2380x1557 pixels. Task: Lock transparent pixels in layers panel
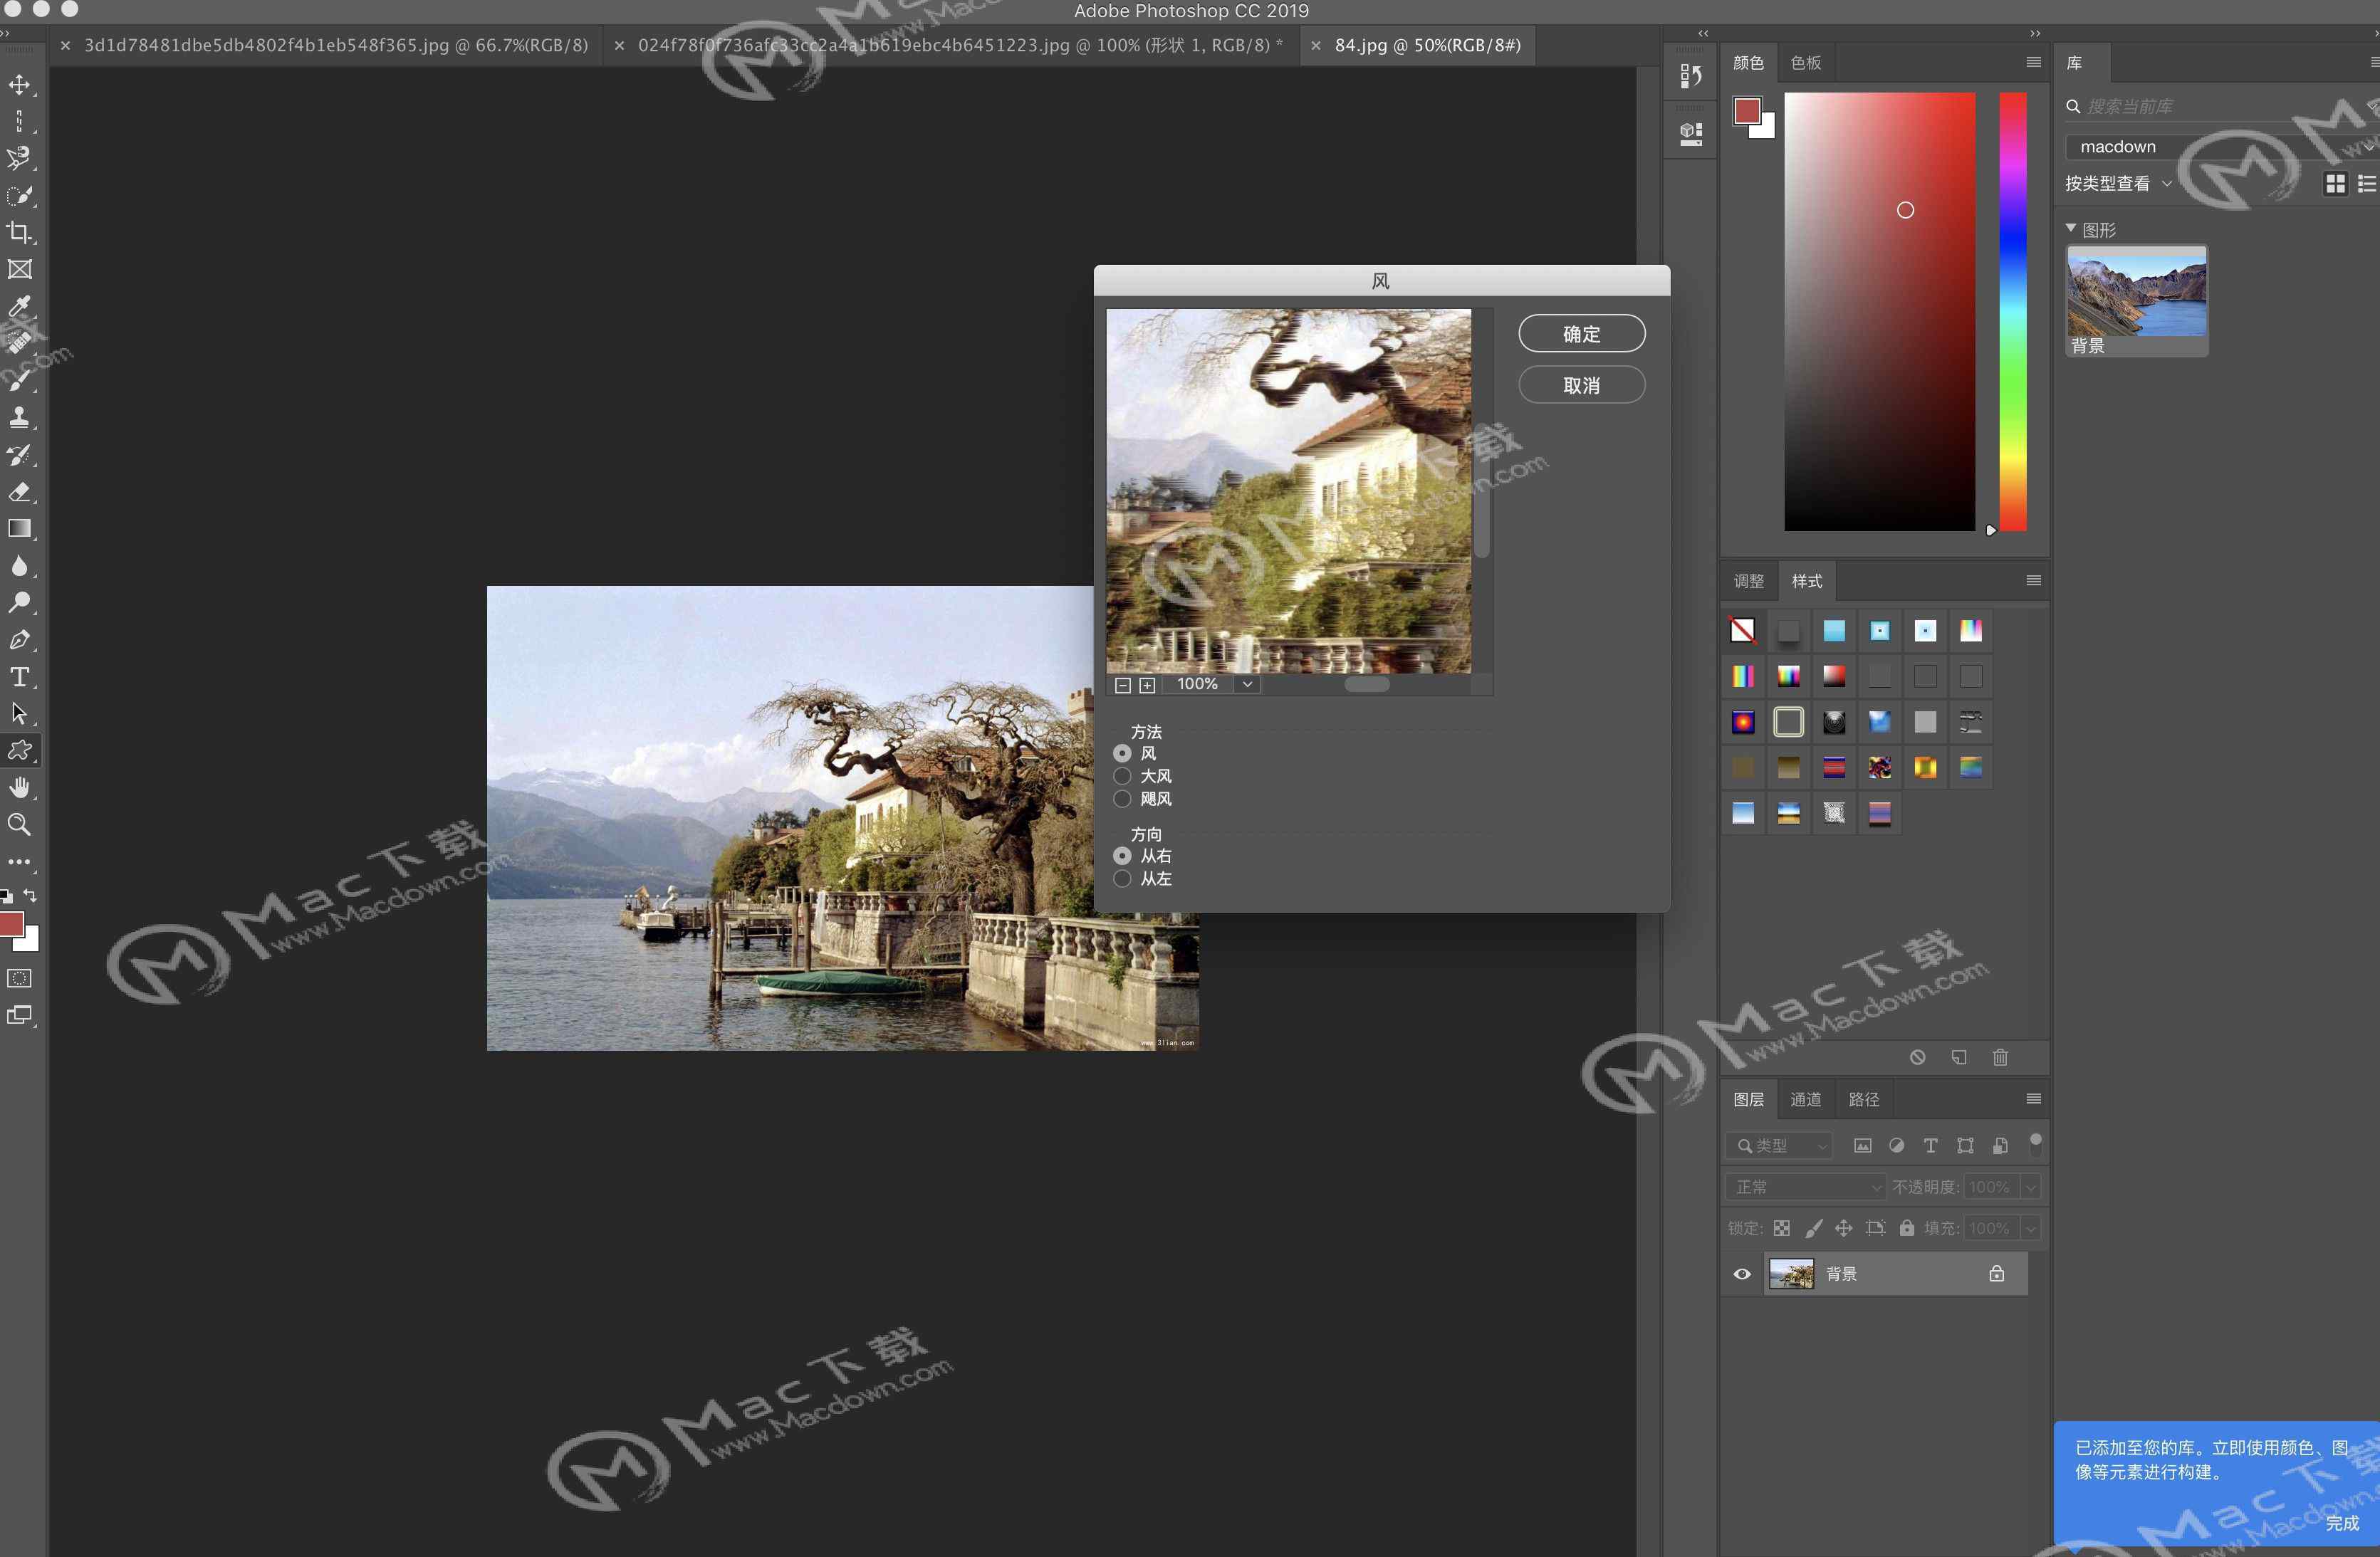tap(1782, 1228)
